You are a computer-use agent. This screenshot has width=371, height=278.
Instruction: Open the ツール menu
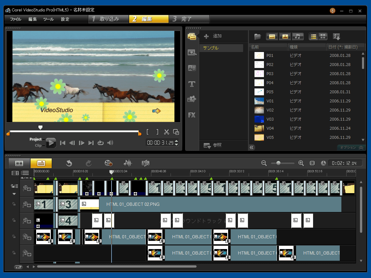tap(48, 19)
